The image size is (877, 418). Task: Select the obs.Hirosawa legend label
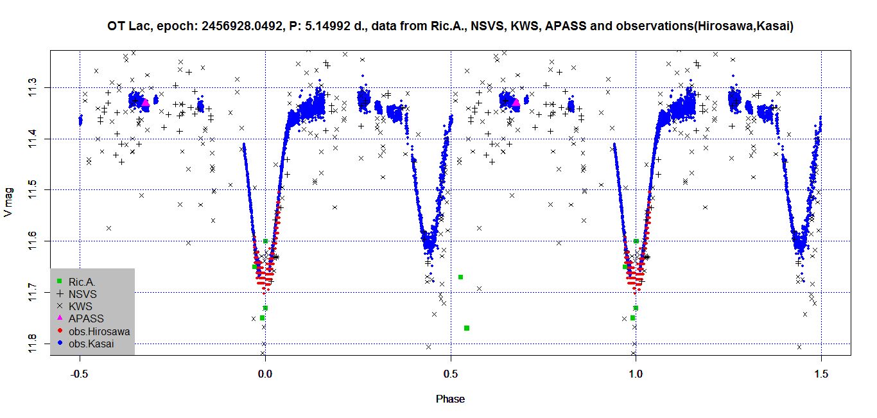(x=100, y=331)
